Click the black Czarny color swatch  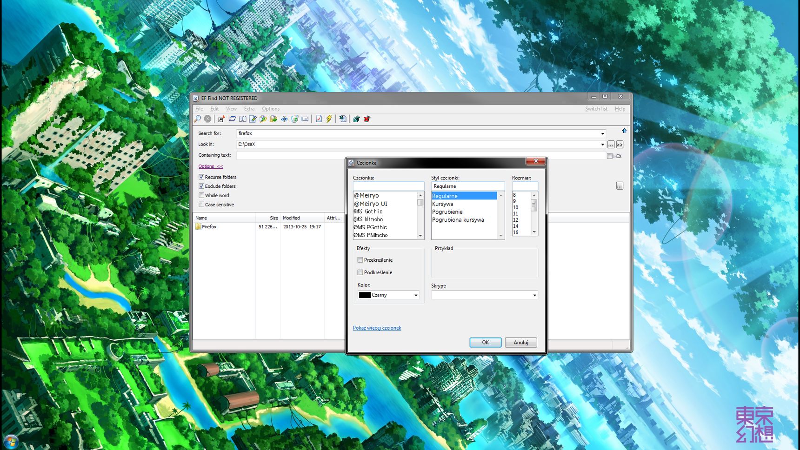point(365,295)
